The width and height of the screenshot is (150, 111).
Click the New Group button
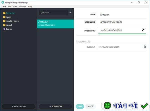point(19,106)
